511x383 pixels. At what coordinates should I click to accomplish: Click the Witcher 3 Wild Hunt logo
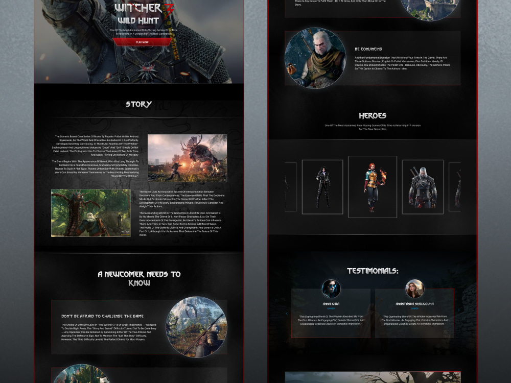144,14
